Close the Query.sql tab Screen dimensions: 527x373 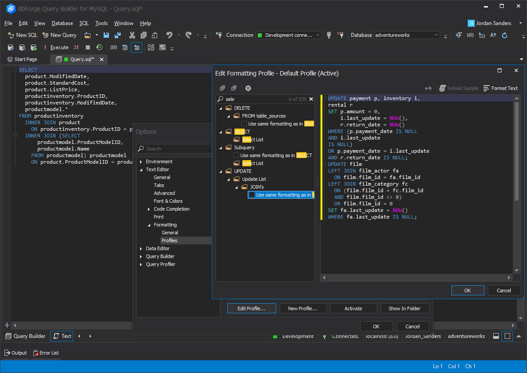(x=101, y=59)
